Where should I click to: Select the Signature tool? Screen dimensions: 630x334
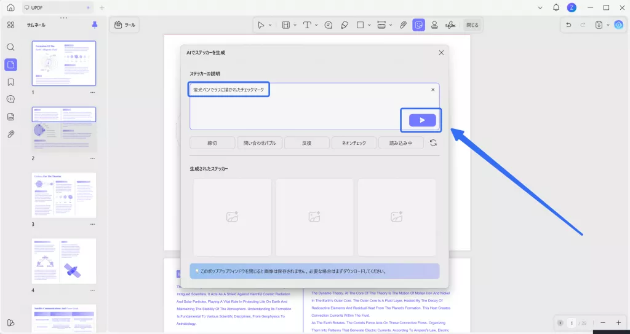pos(450,25)
